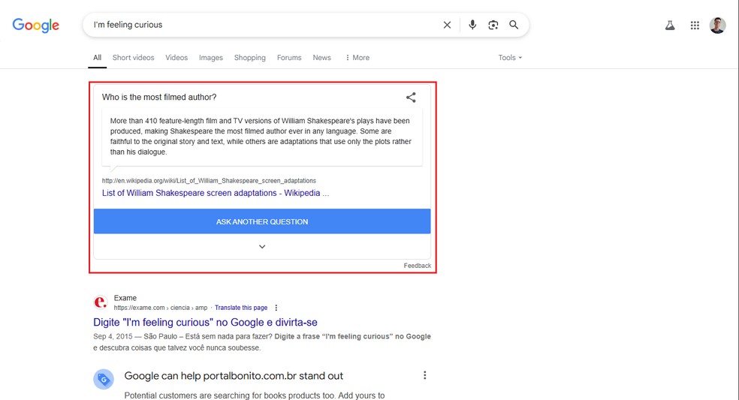Open Search Labs flask icon

pyautogui.click(x=670, y=26)
